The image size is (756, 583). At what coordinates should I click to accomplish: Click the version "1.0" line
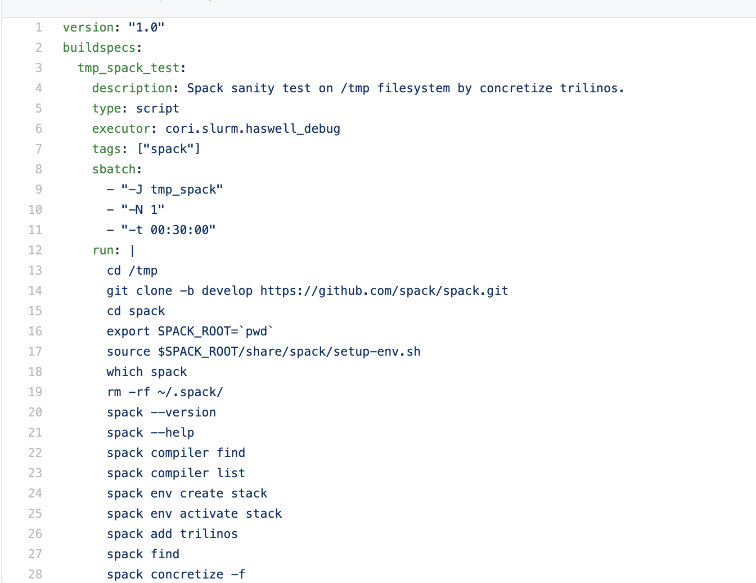tap(114, 27)
